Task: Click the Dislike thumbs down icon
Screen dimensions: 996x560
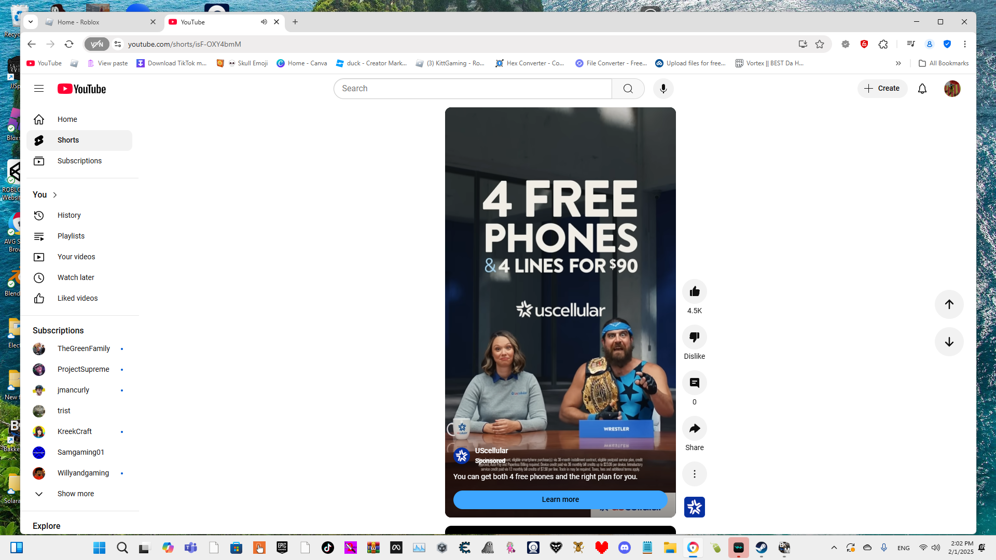Action: click(694, 337)
